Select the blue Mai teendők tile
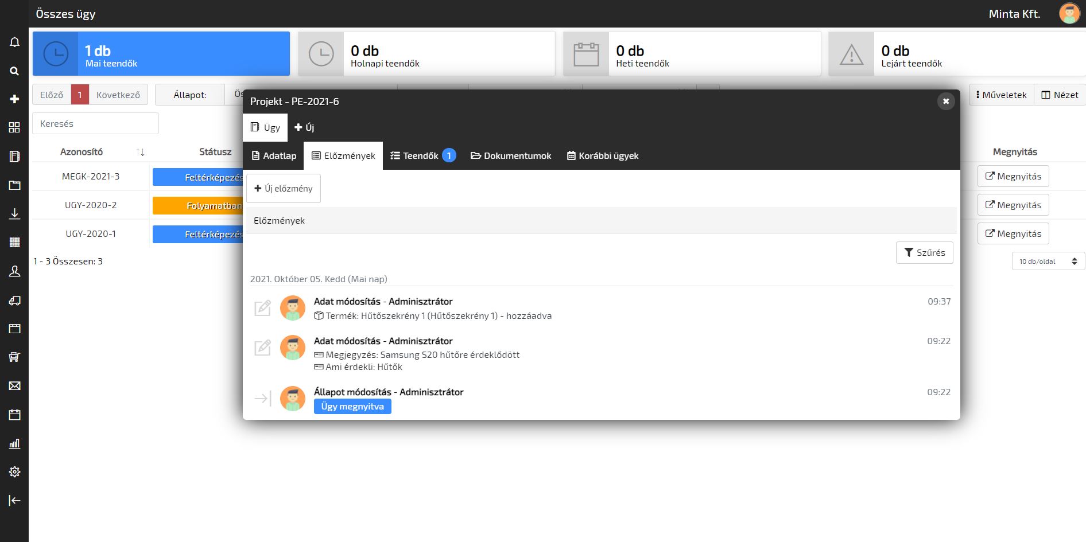The width and height of the screenshot is (1086, 542). click(x=161, y=54)
